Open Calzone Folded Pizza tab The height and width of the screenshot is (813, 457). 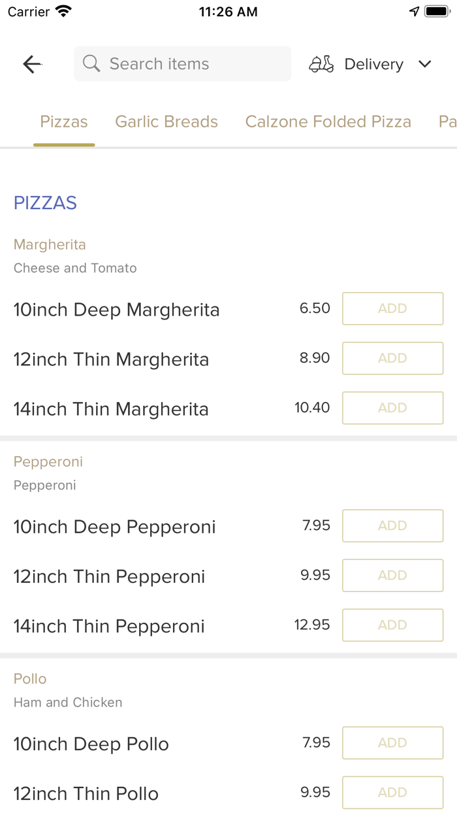click(x=328, y=122)
